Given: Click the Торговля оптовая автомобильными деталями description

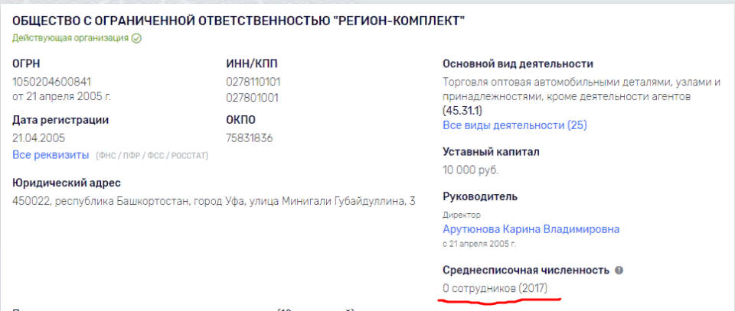Looking at the screenshot, I should point(581,90).
